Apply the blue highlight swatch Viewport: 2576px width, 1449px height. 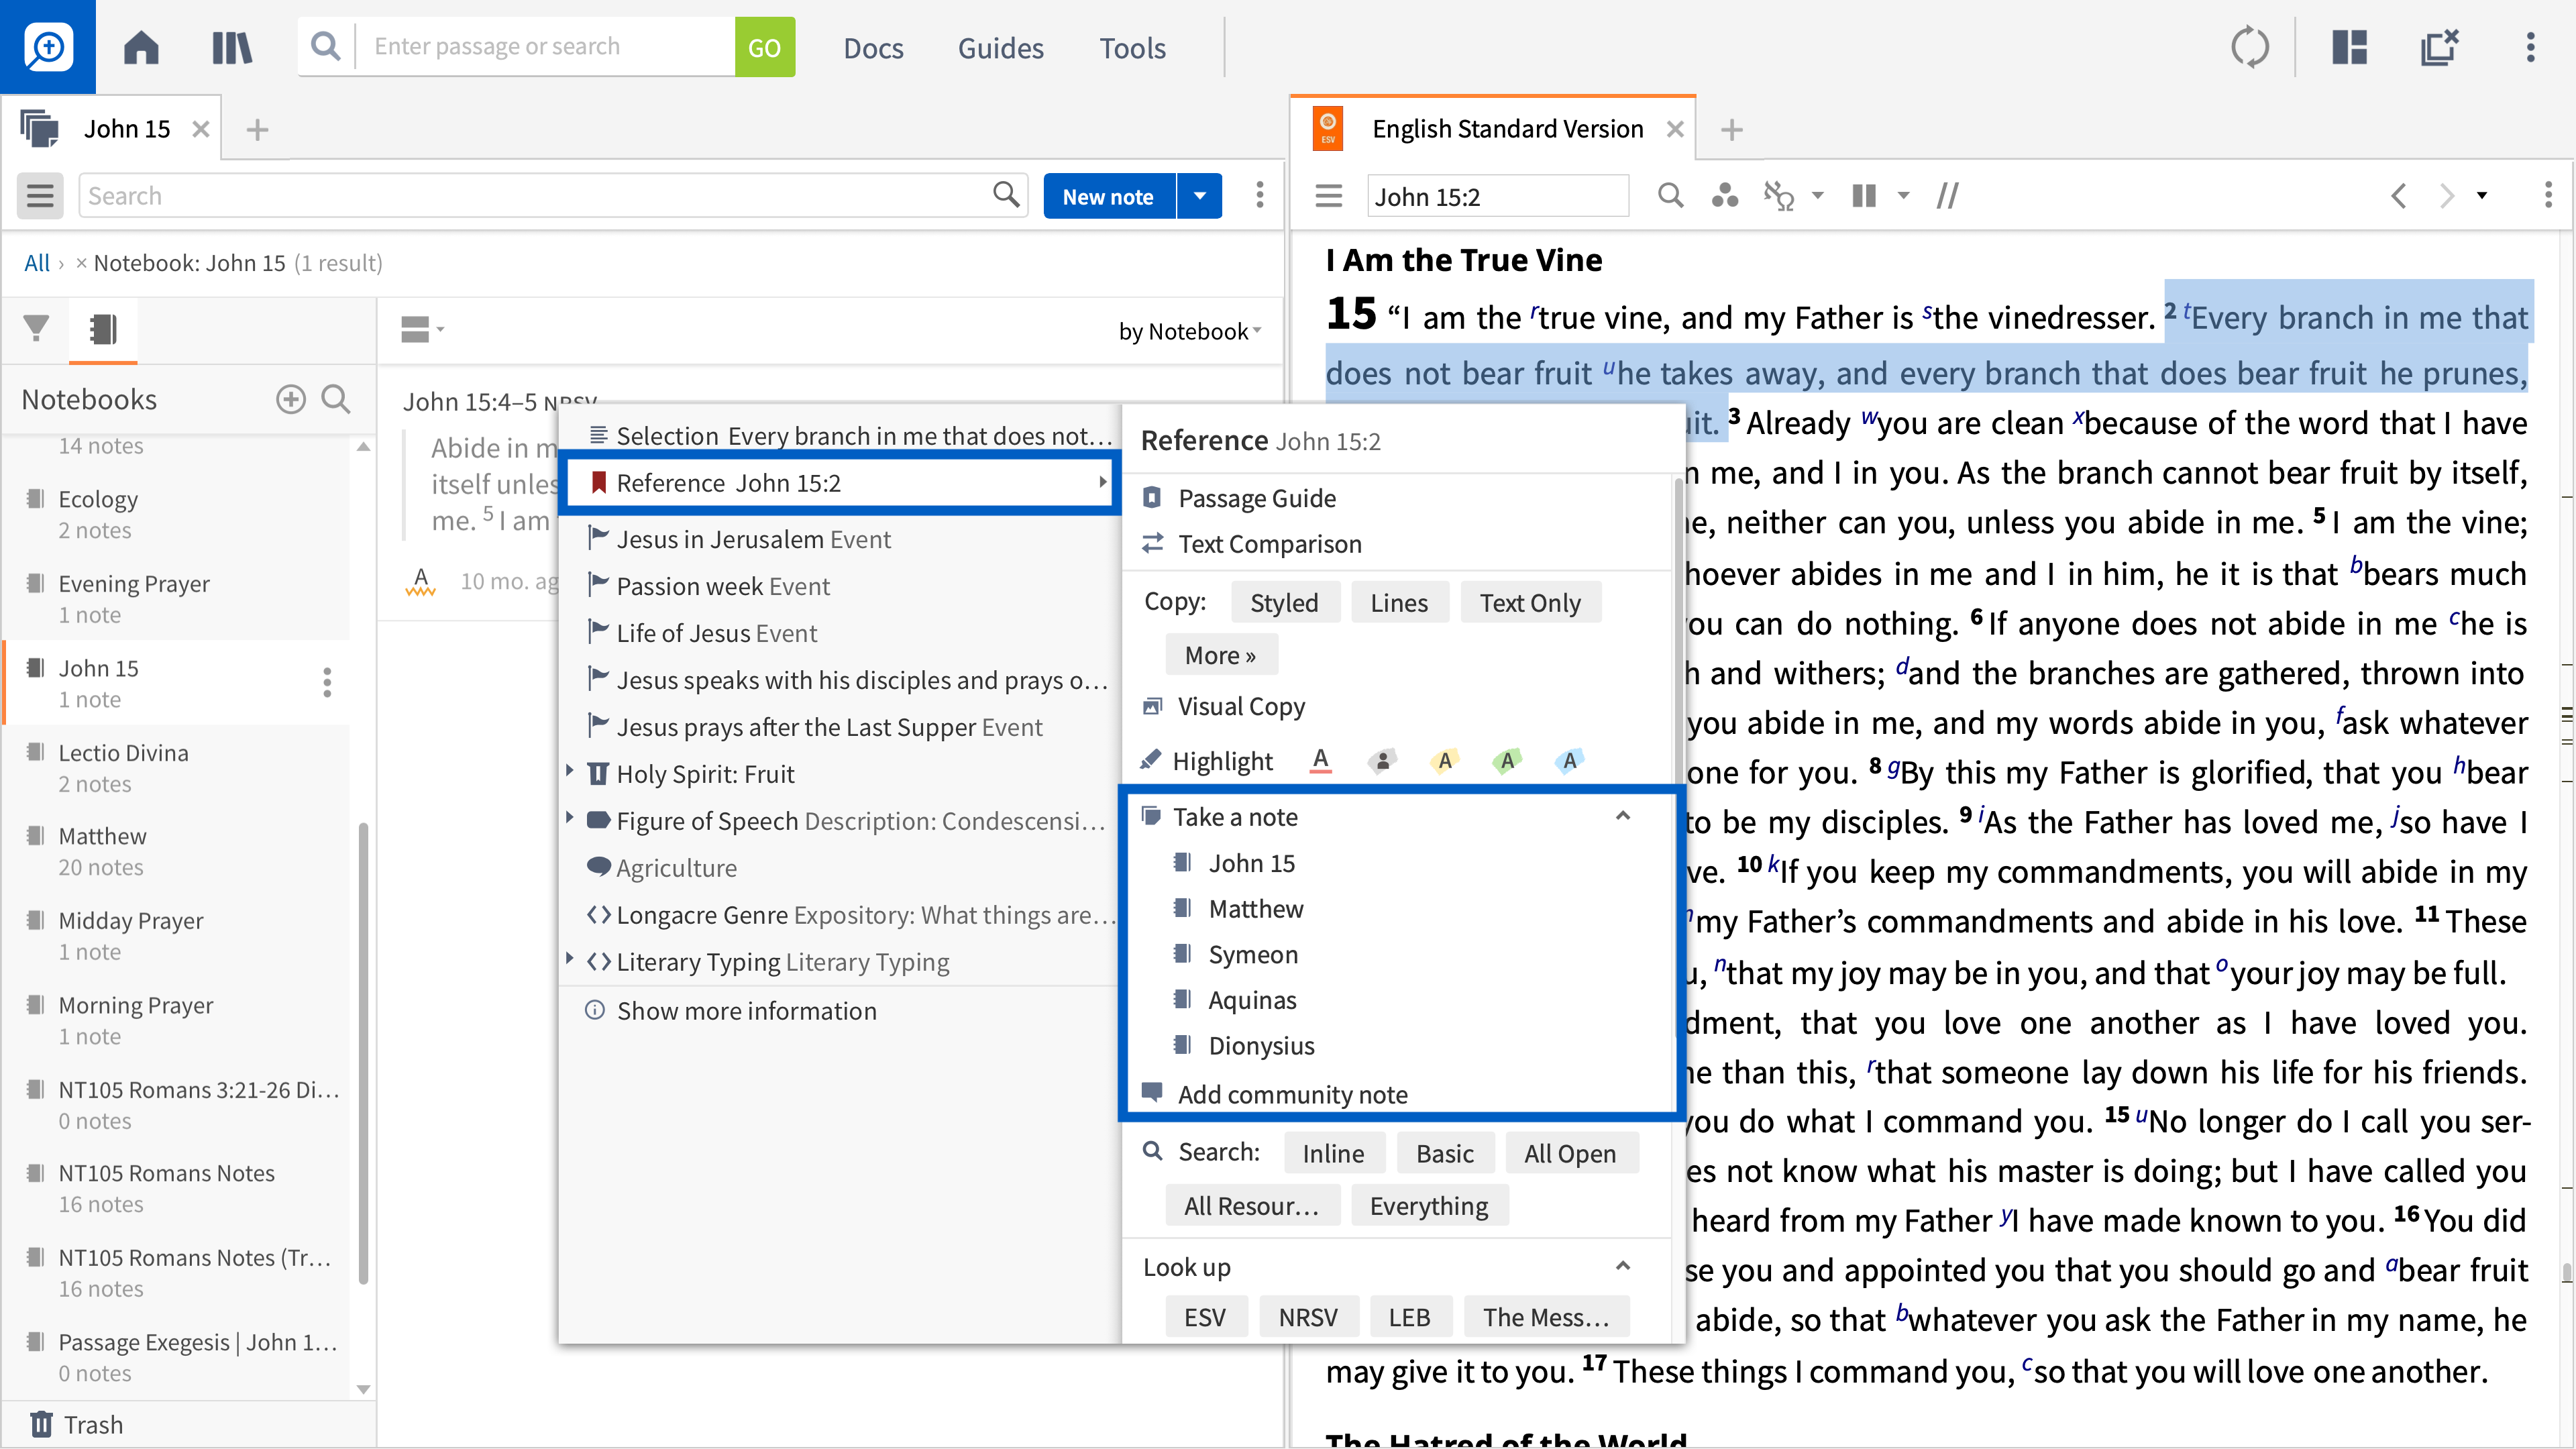[x=1570, y=761]
